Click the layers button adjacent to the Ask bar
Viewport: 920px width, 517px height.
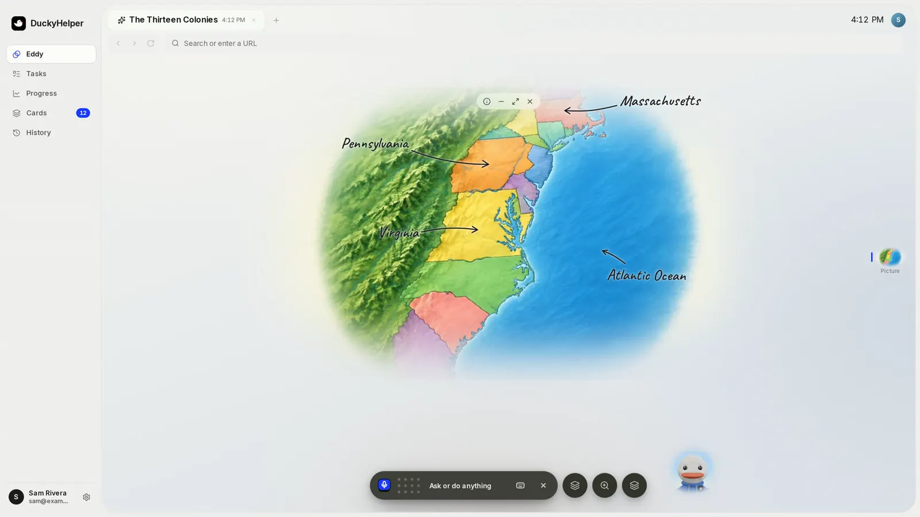(x=574, y=485)
